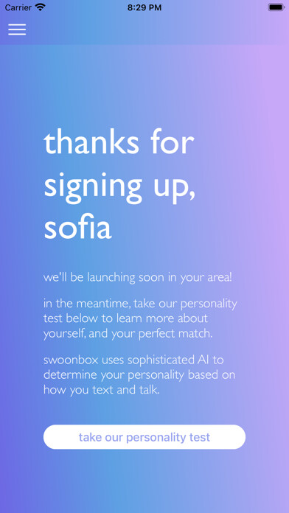Tap the word thanks in the heading
This screenshot has height=513, width=289.
(91, 143)
